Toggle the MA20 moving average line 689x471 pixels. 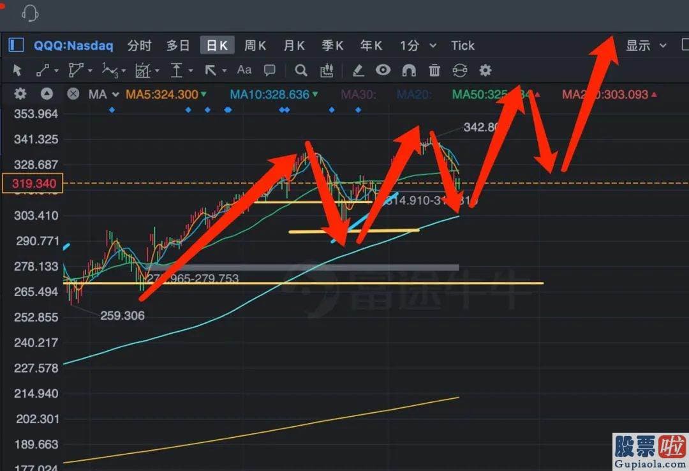414,94
